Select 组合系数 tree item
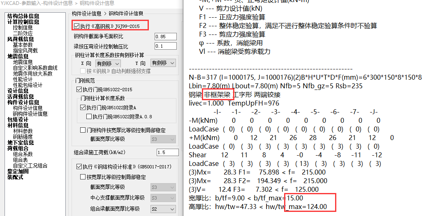Screen dimensions: 428x216 click(x=23, y=154)
